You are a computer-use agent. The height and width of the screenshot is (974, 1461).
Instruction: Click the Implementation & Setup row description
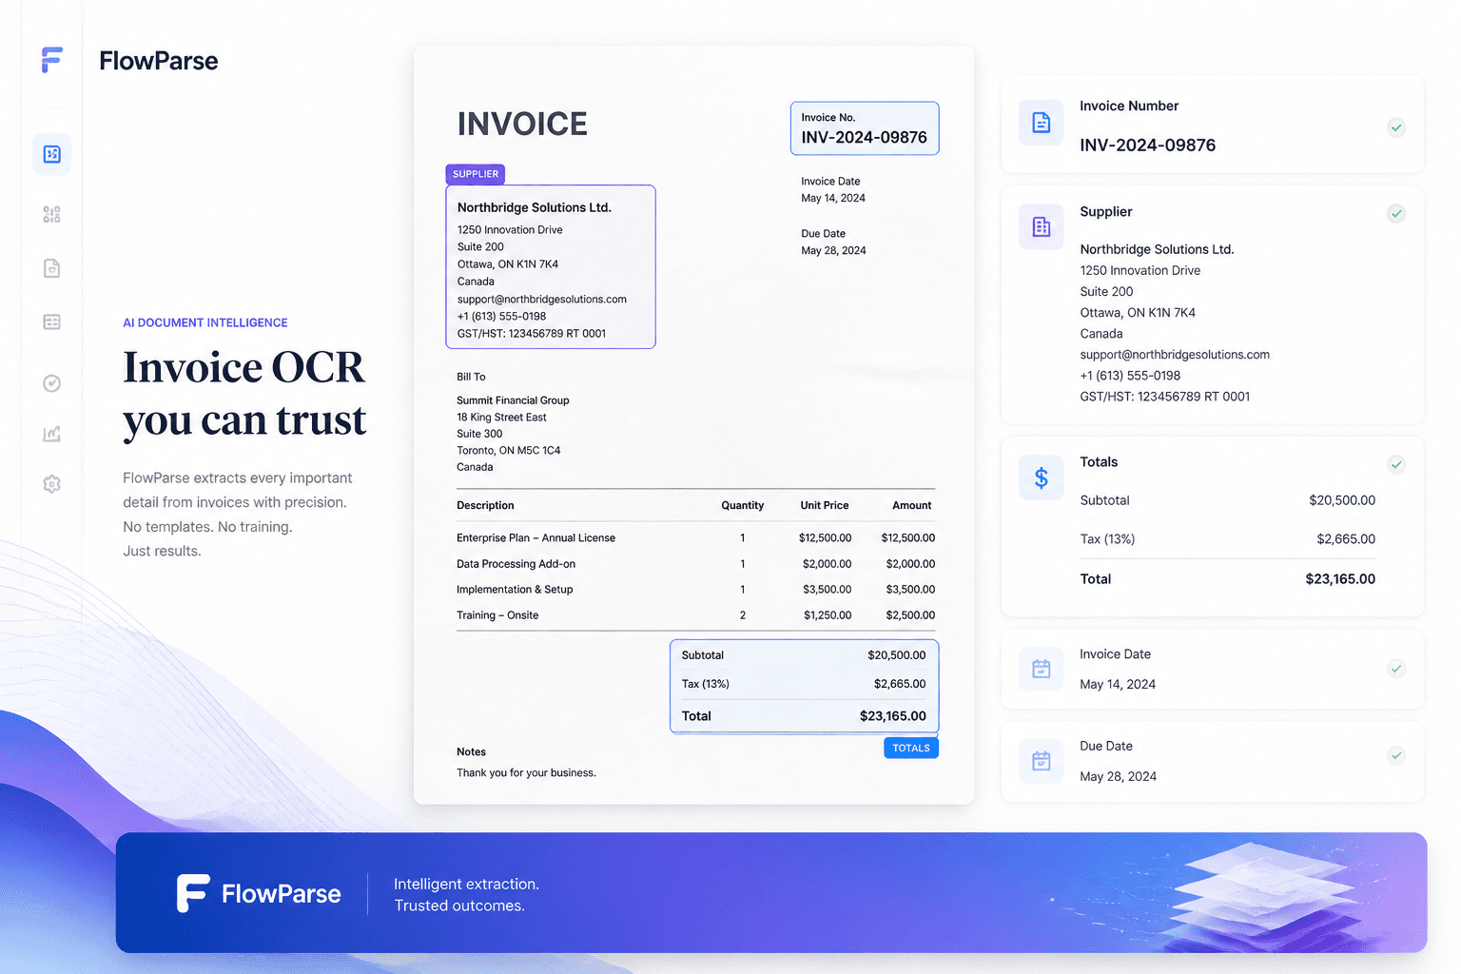(x=515, y=590)
